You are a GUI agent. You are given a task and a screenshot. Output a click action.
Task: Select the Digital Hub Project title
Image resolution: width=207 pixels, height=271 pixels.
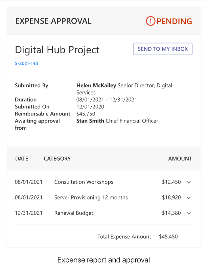[x=57, y=50]
